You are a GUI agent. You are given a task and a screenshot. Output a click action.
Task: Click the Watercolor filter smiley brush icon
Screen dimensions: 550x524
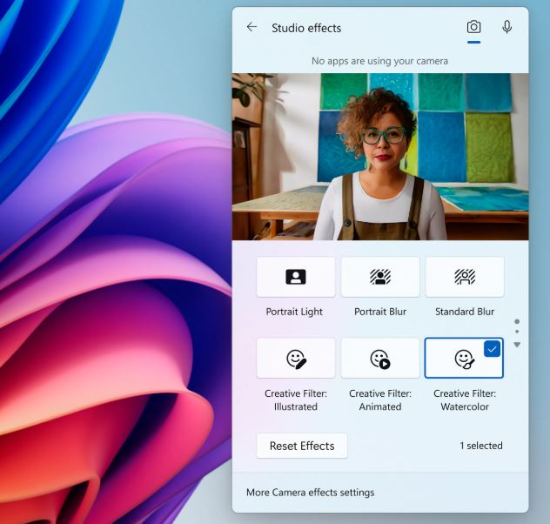point(464,359)
